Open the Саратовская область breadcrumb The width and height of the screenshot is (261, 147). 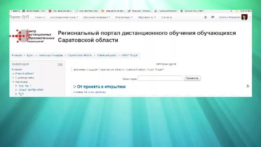pos(80,56)
